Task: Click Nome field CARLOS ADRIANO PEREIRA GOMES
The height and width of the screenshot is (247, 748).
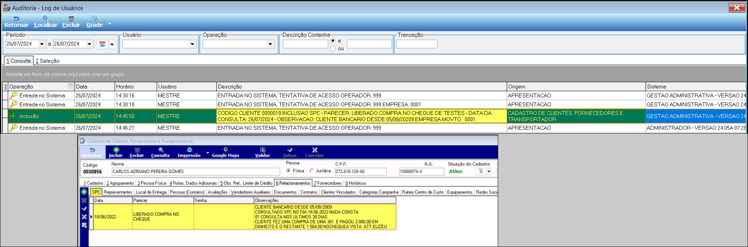Action: click(196, 171)
